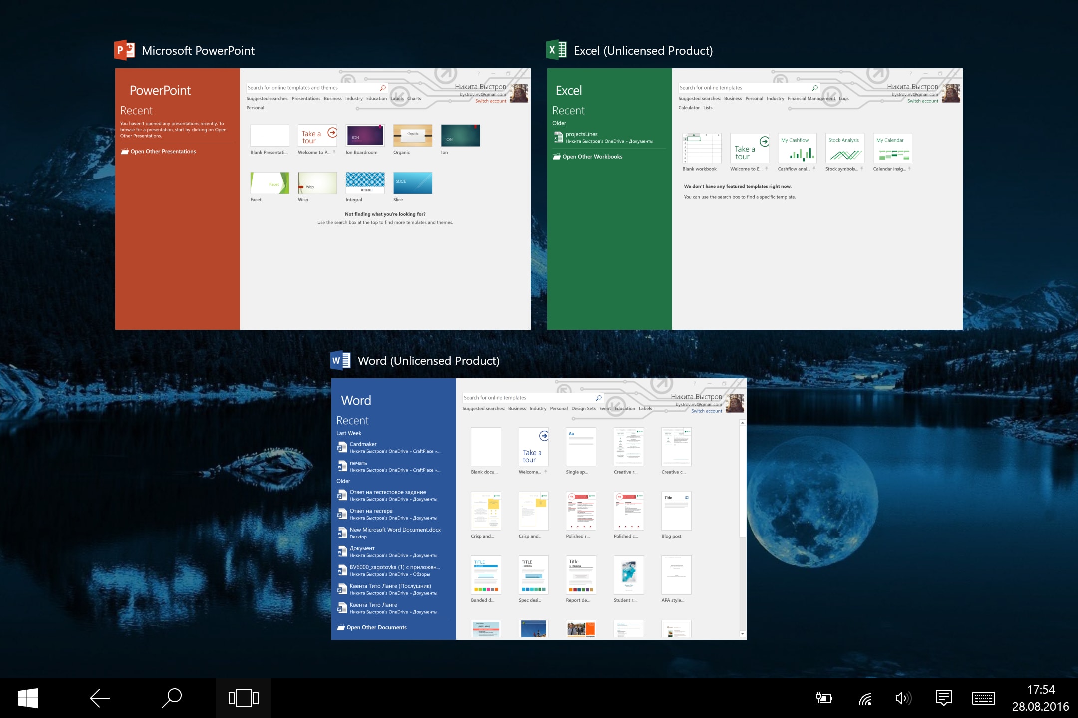Click scrollbar down arrow in Word templates

743,634
